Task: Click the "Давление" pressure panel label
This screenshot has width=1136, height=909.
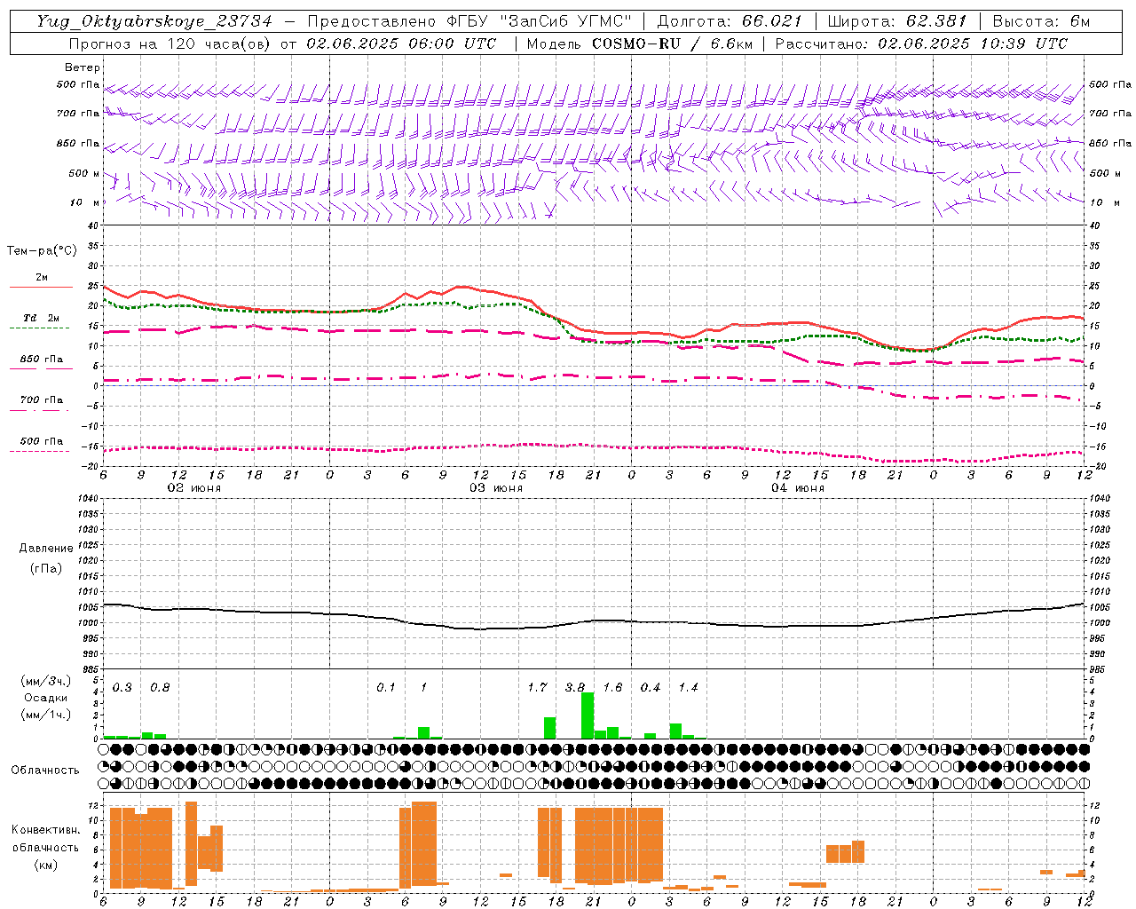Action: pos(46,549)
